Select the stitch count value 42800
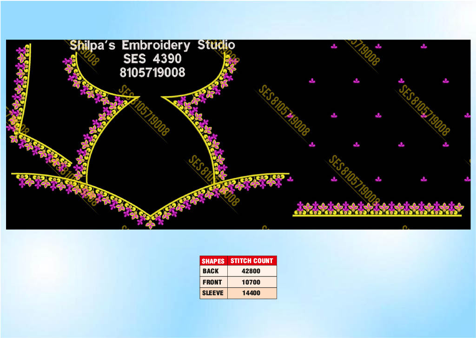Screen dimensions: 476x338 251,271
